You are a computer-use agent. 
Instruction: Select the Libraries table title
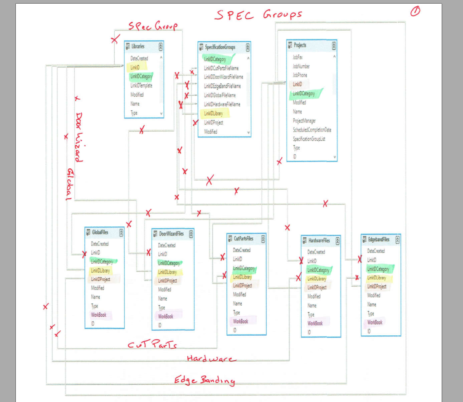(138, 46)
